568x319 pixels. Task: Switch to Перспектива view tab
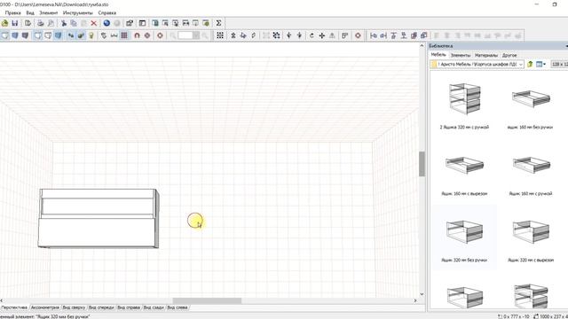(14, 307)
